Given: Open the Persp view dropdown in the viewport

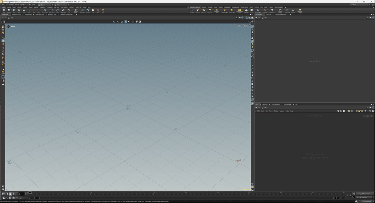Looking at the screenshot, I should pos(239,25).
